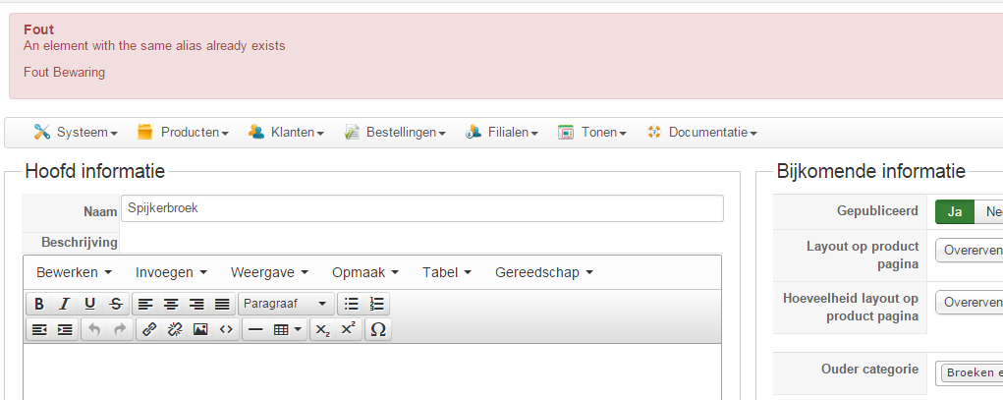Insert a horizontal line

coord(255,330)
